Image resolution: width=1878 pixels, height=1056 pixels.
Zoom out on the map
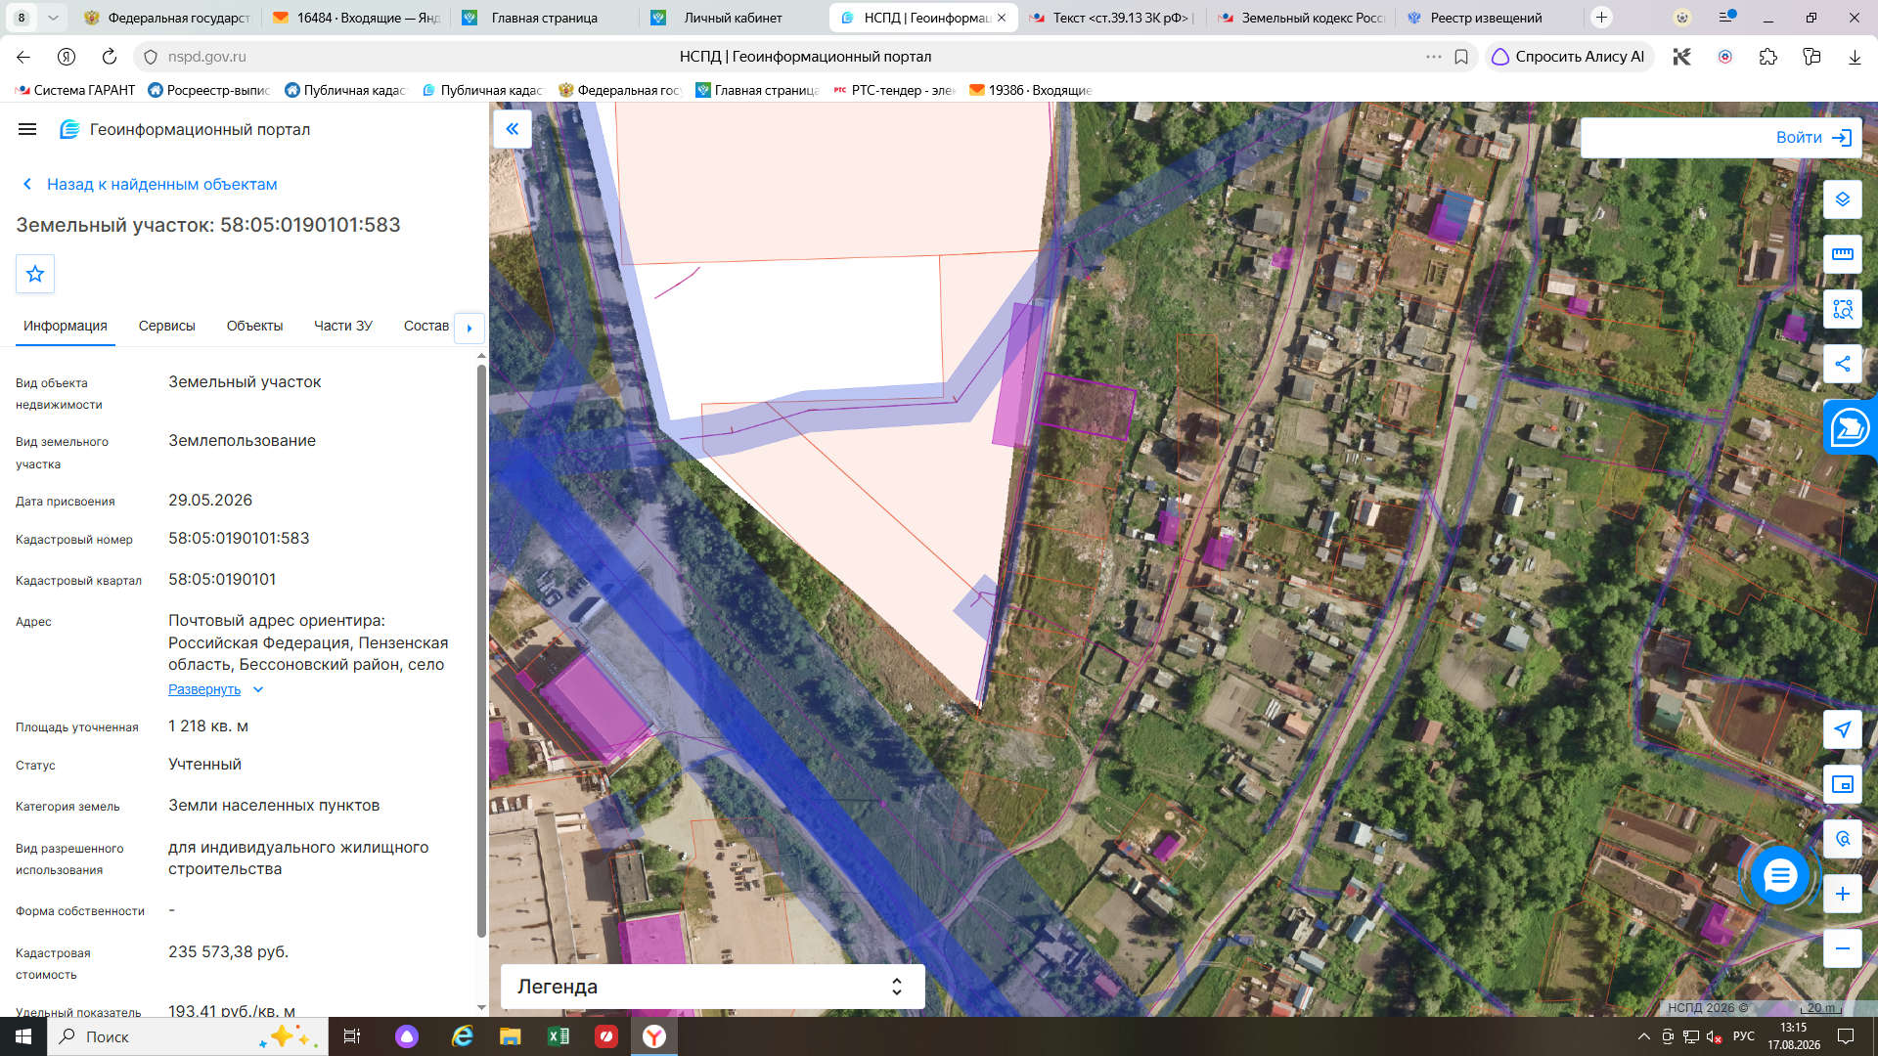[x=1842, y=948]
